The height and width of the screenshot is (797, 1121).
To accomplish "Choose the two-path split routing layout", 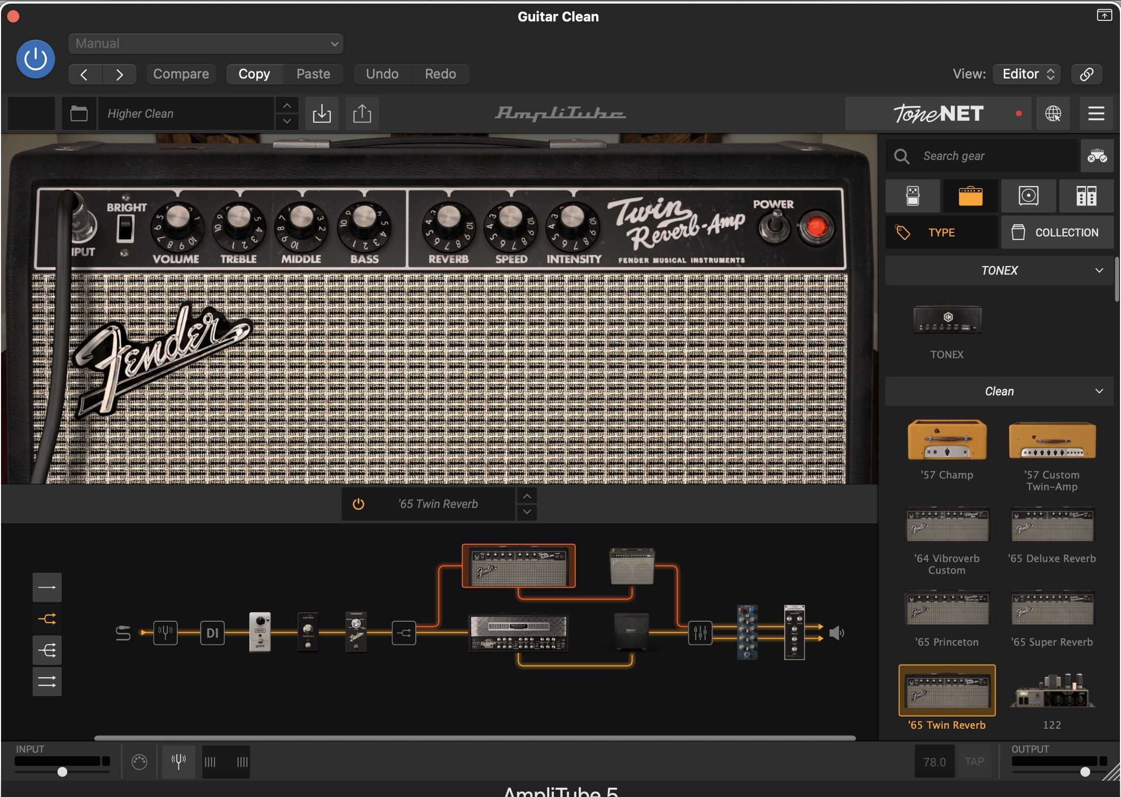I will click(x=47, y=619).
